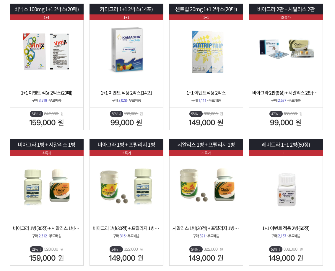Viewport: 335px width, 271px height.
Task: Open the Levitra bottle image
Action: point(287,189)
